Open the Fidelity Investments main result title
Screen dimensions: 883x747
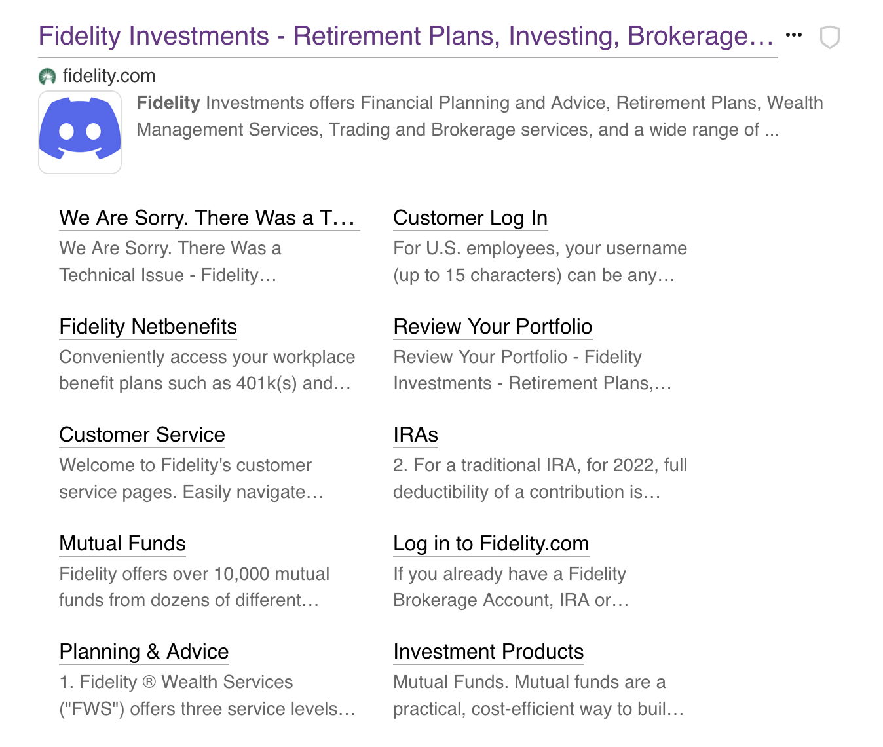(x=406, y=36)
